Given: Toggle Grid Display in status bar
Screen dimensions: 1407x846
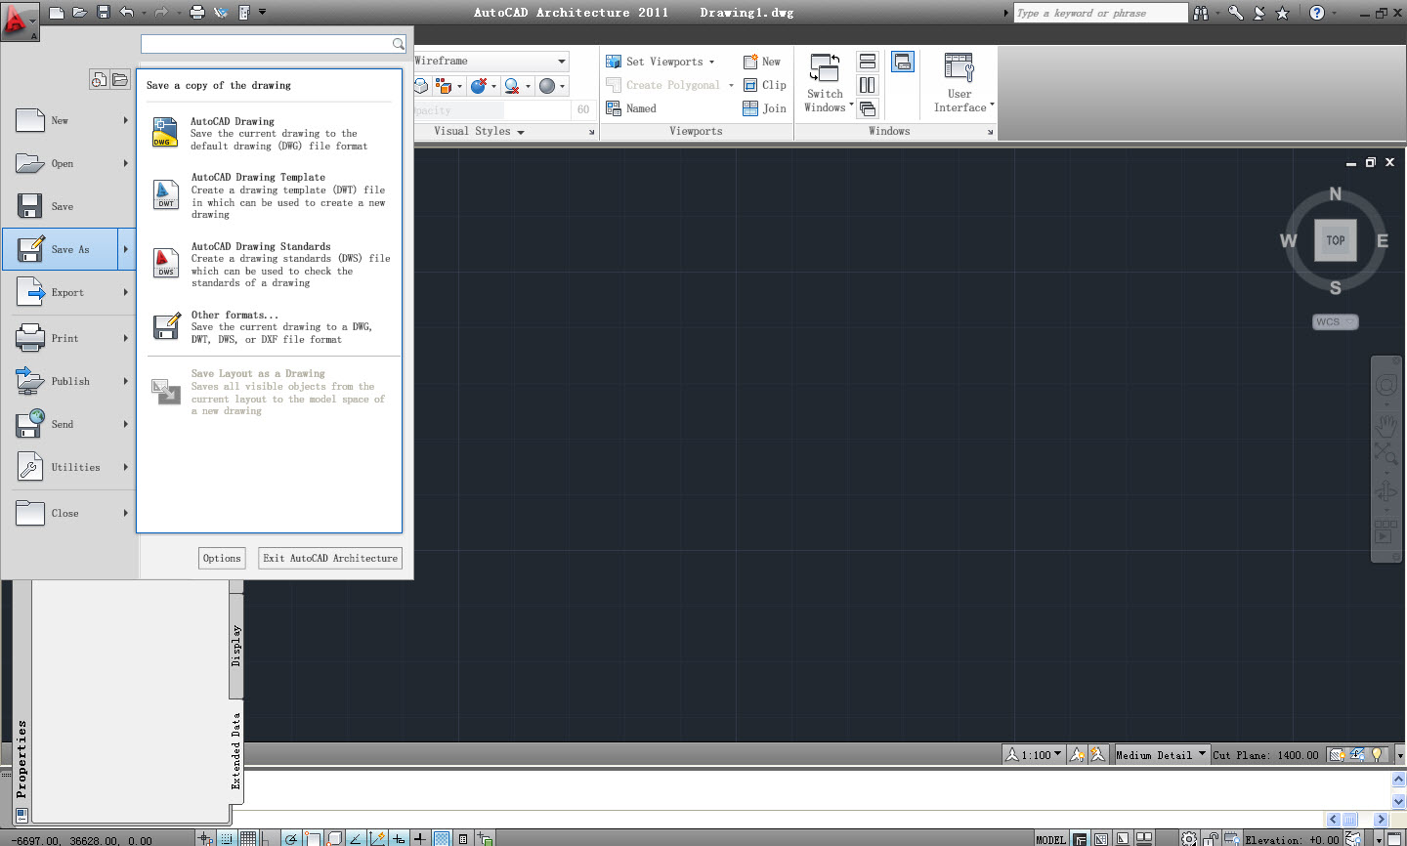Looking at the screenshot, I should pyautogui.click(x=248, y=838).
